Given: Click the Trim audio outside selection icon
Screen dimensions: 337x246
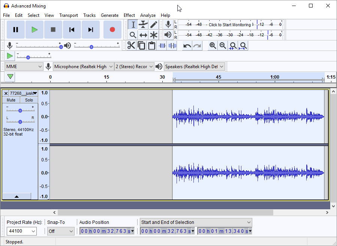Looking at the screenshot, I should 162,46.
